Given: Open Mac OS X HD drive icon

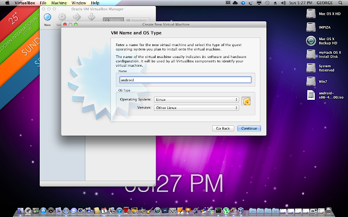Looking at the screenshot, I should point(310,14).
